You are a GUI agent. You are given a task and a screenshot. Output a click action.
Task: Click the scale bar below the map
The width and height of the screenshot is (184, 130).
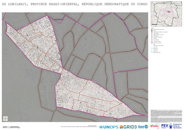11,127
